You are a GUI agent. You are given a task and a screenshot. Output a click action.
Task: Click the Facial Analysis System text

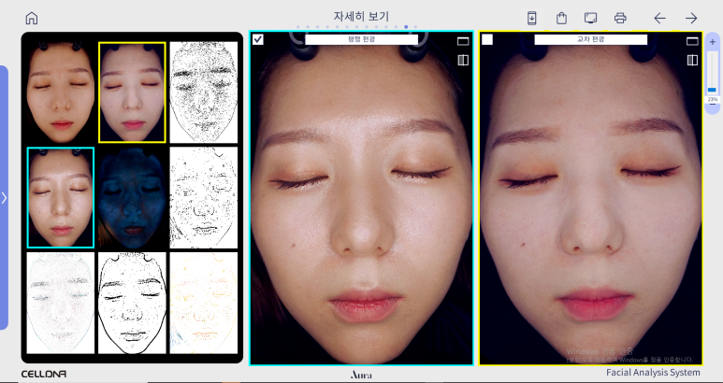pyautogui.click(x=653, y=373)
